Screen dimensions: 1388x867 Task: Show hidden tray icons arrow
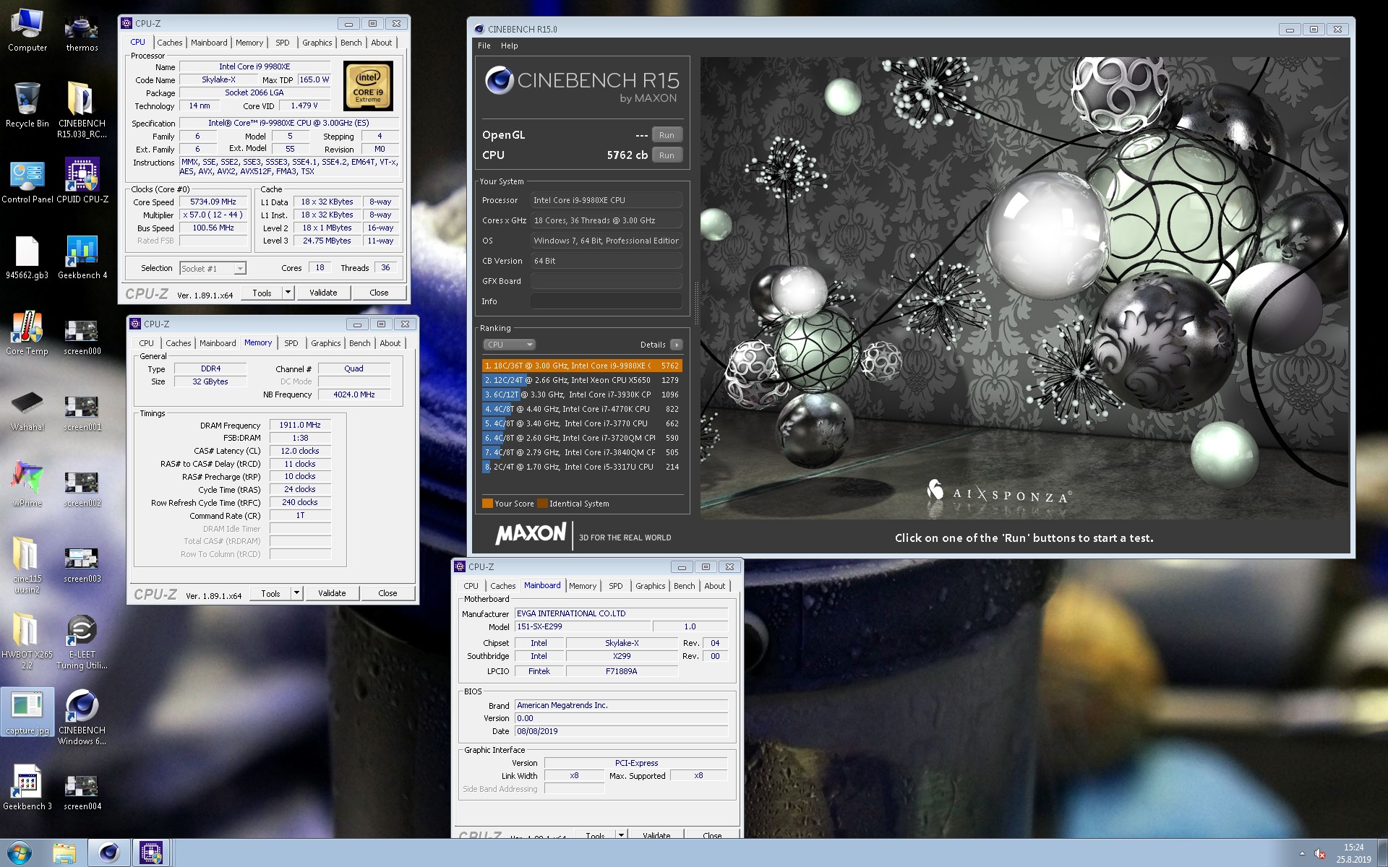tap(1302, 854)
